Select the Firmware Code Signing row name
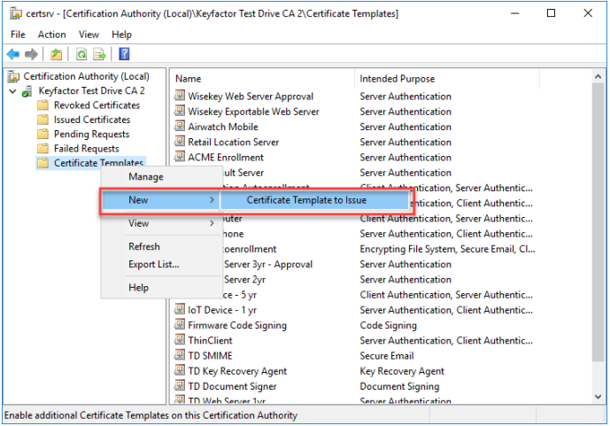610x426 pixels. pos(237,325)
